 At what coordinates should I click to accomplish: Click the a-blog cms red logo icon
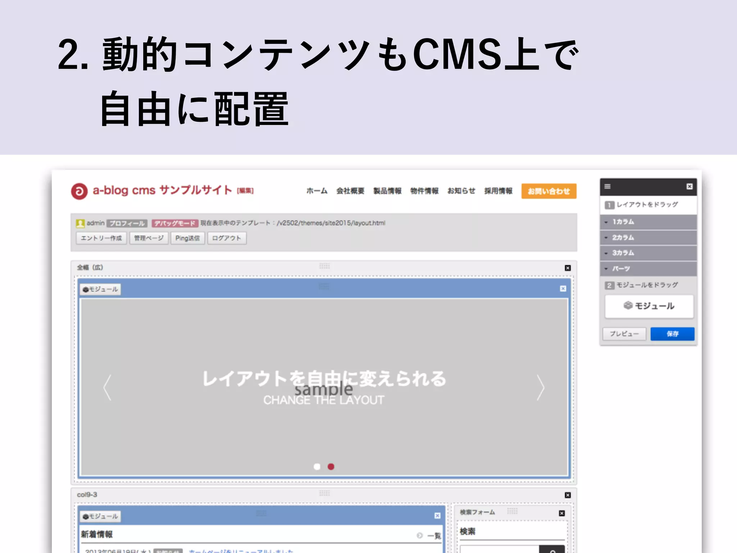(x=79, y=191)
